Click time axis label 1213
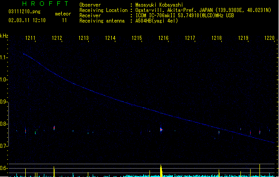 (83, 38)
